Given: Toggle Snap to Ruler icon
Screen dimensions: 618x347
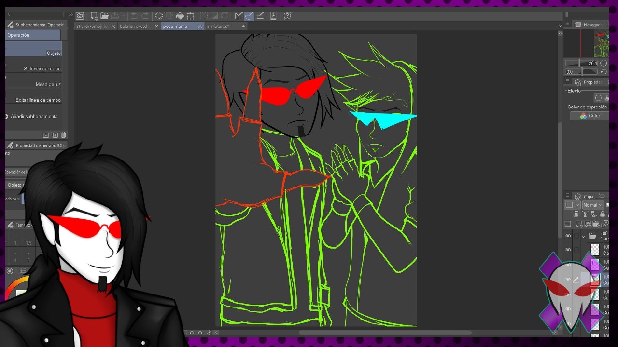Looking at the screenshot, I should coord(239,16).
